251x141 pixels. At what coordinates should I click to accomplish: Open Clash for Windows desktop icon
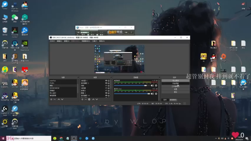pos(15,6)
